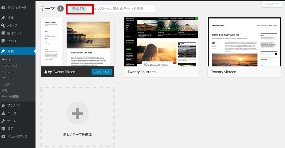Click the wrench icon beside ツール
This screenshot has height=148, width=285.
pyautogui.click(x=3, y=121)
